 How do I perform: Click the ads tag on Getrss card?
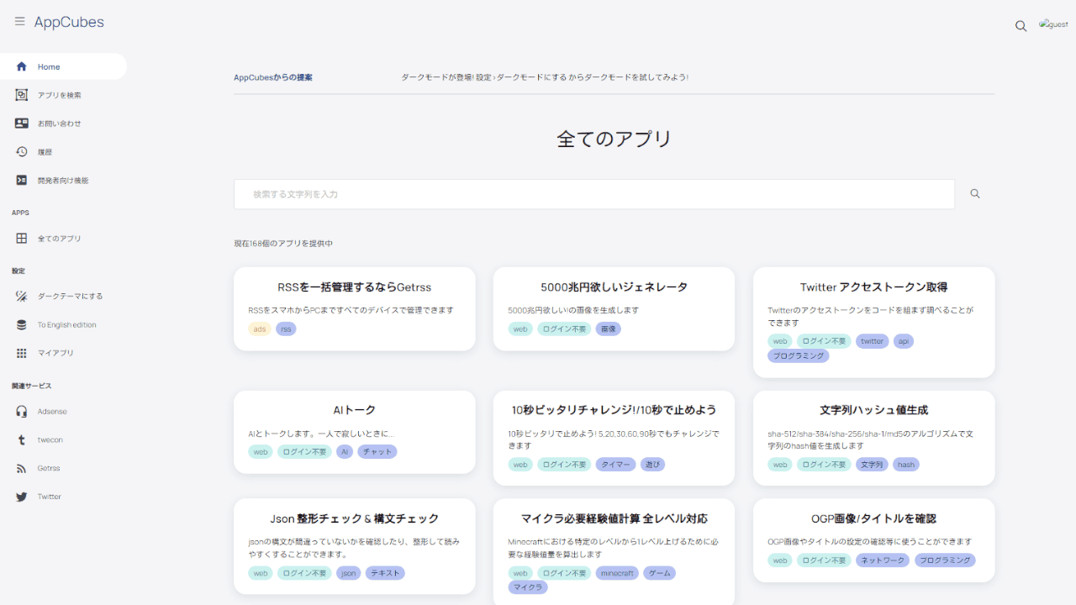click(260, 329)
